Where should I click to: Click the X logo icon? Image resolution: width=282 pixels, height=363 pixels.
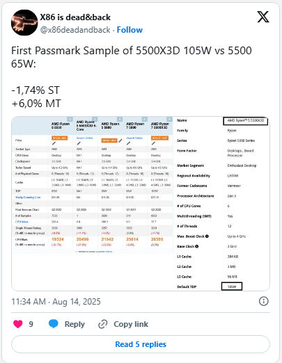coord(263,17)
